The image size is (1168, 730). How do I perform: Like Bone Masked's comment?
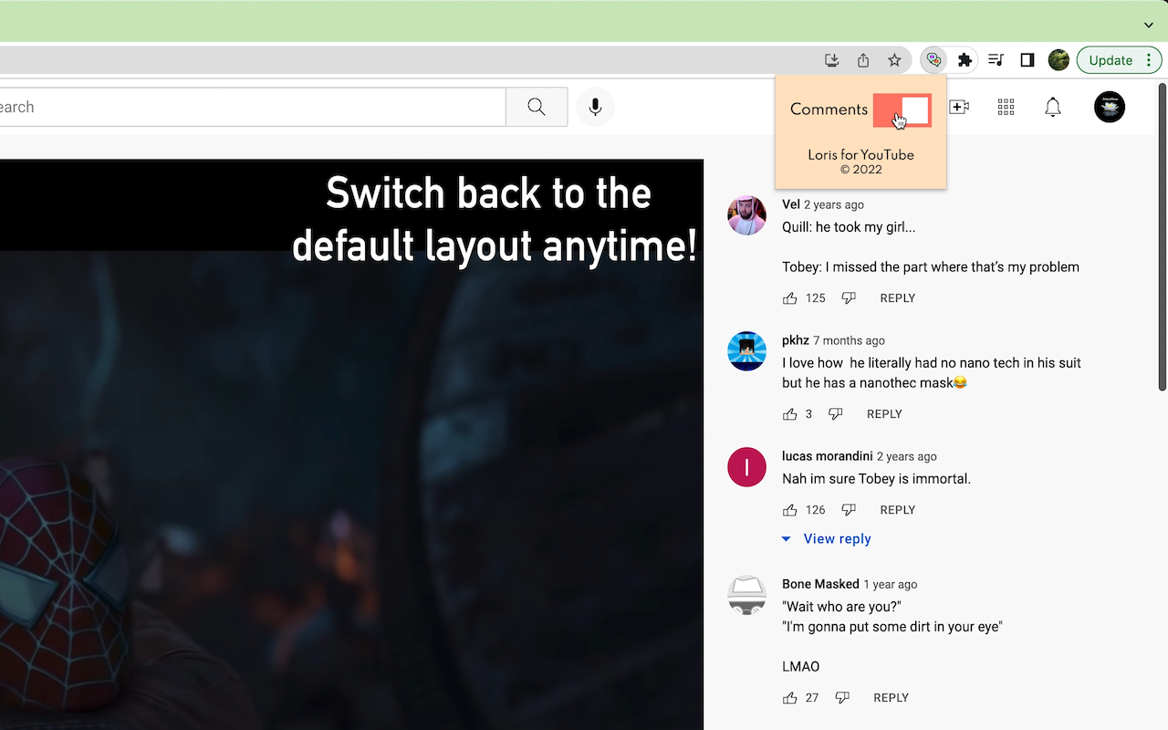(x=790, y=698)
